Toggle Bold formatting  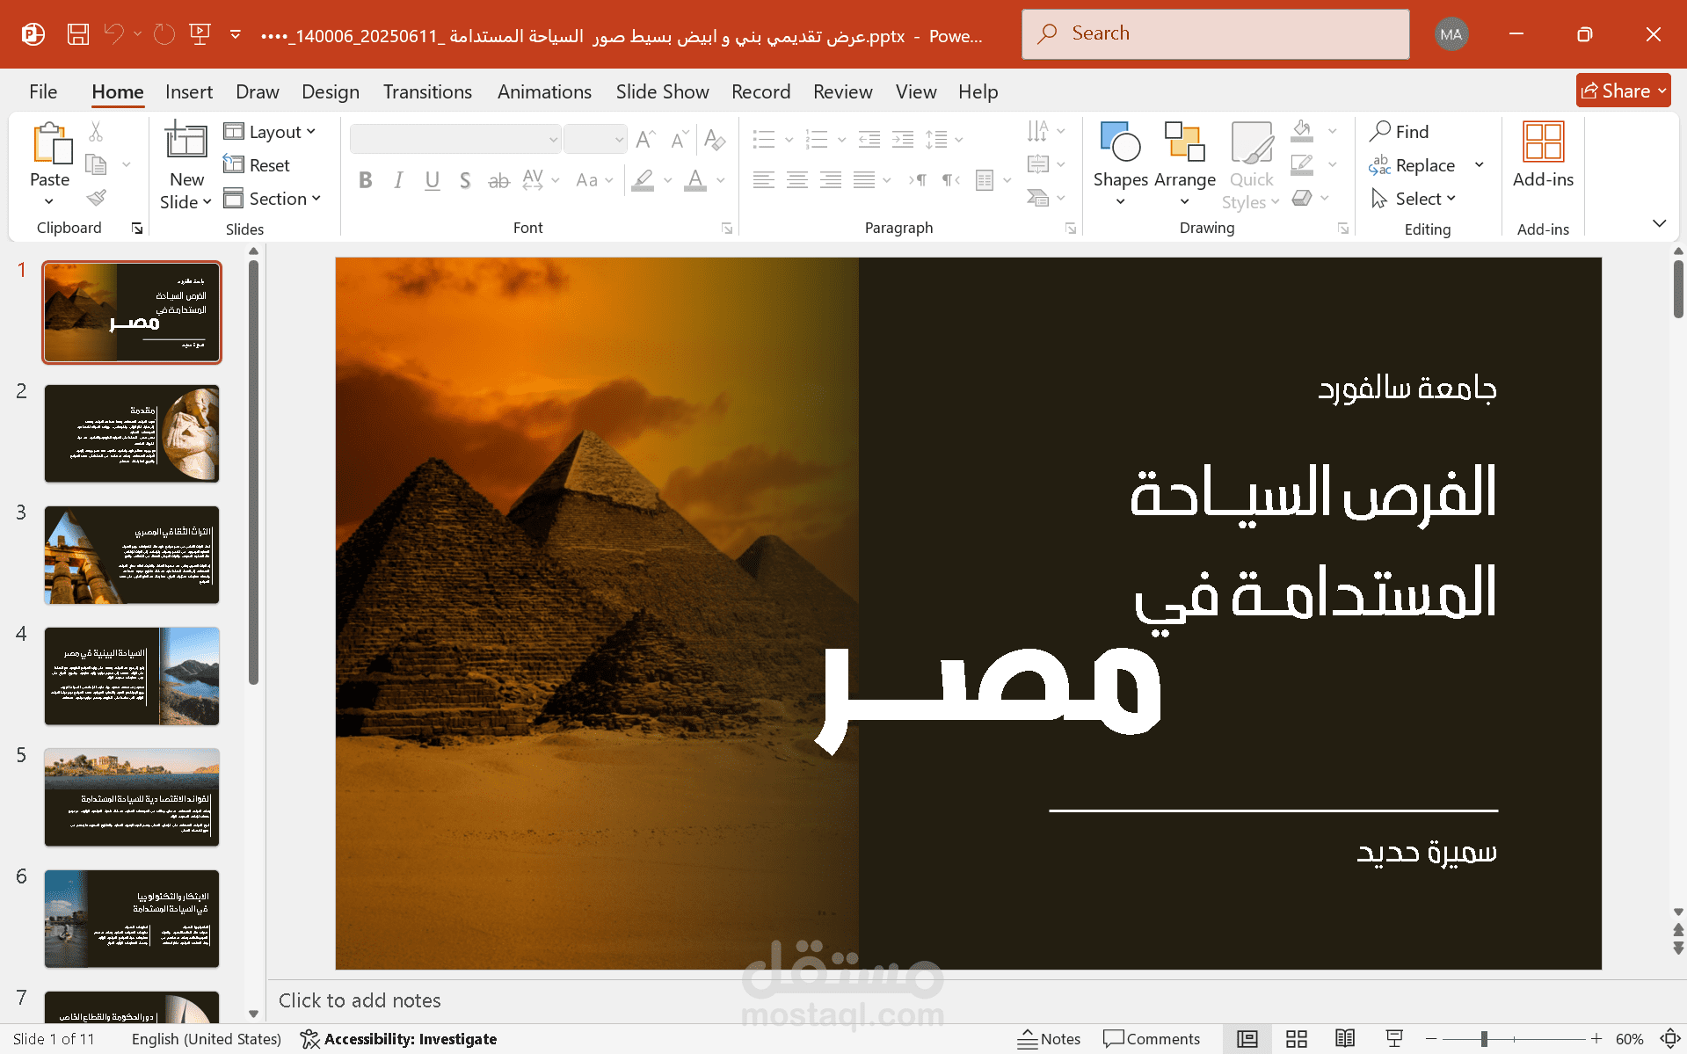click(366, 180)
